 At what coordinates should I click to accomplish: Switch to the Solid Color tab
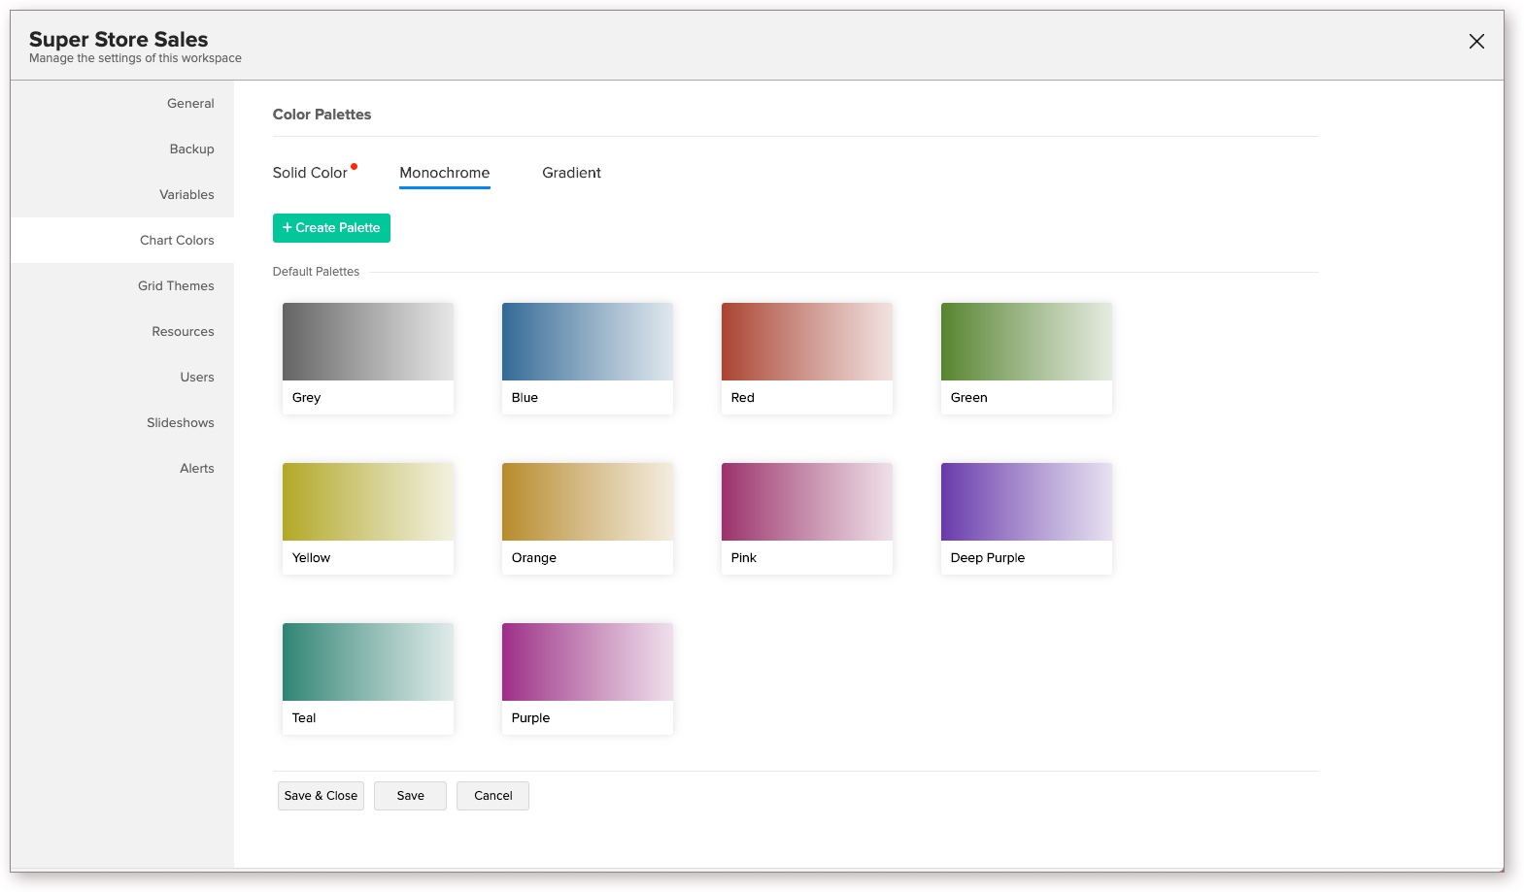coord(310,173)
